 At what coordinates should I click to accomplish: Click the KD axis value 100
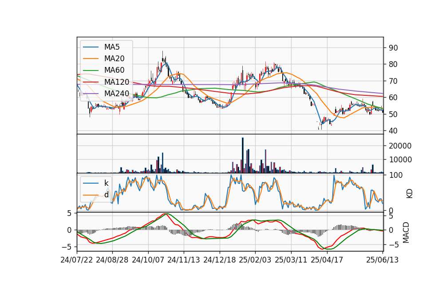(396, 175)
